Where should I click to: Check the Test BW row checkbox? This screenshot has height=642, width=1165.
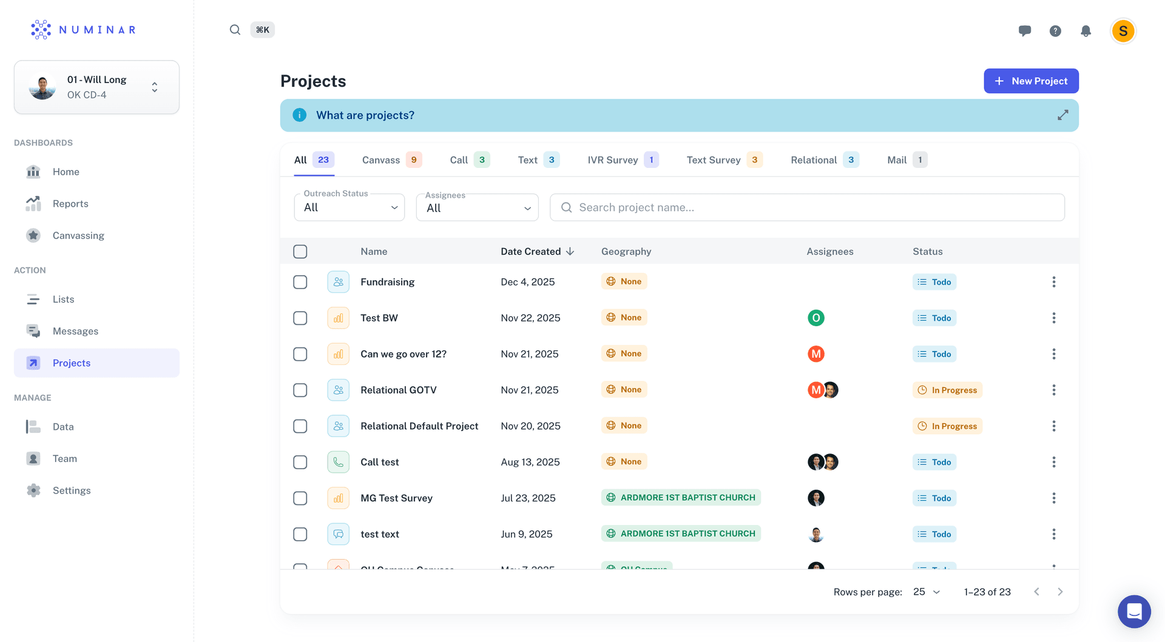(x=300, y=318)
